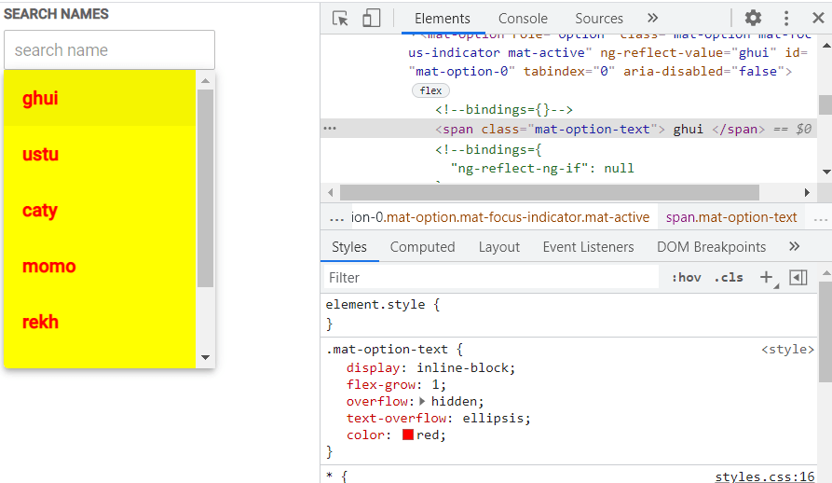The width and height of the screenshot is (832, 483).
Task: Open the DevTools three-dot customize menu
Action: (786, 18)
